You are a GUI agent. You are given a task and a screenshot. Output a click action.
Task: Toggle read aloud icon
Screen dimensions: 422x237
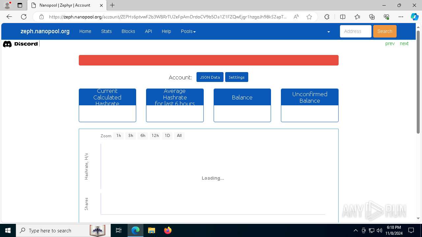tap(296, 17)
